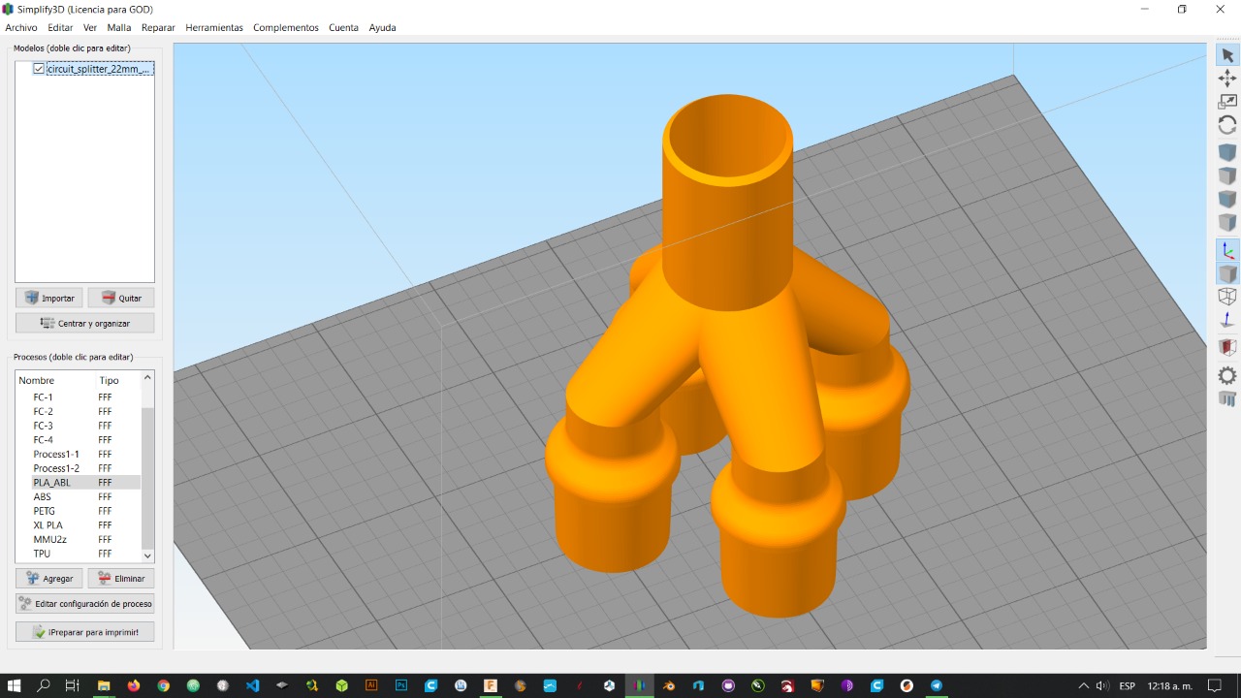
Task: Open the support structure generation tool
Action: click(x=1227, y=397)
